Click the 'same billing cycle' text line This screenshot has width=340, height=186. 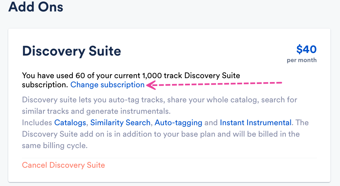pos(54,146)
